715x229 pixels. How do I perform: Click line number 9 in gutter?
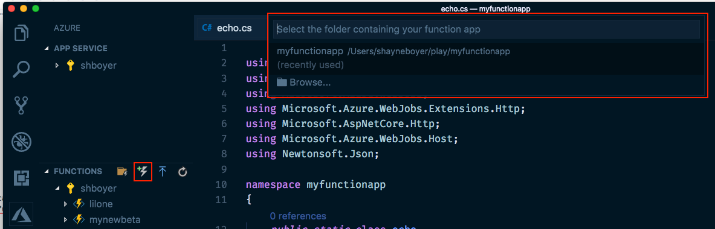point(223,169)
